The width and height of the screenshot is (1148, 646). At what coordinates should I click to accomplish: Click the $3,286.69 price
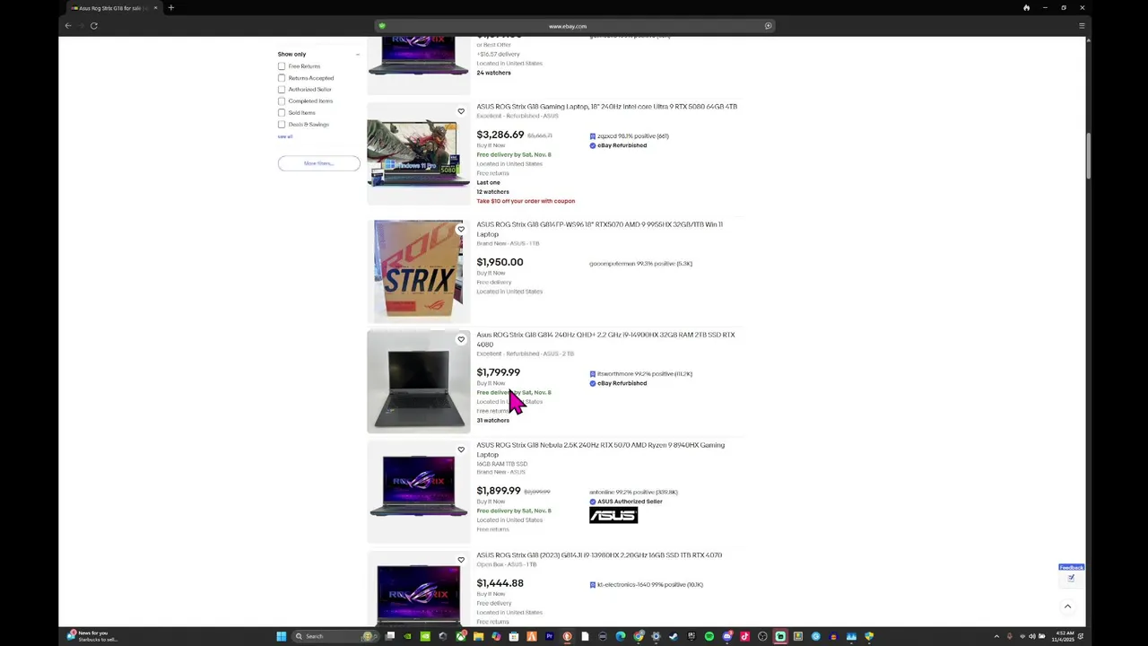pos(500,135)
